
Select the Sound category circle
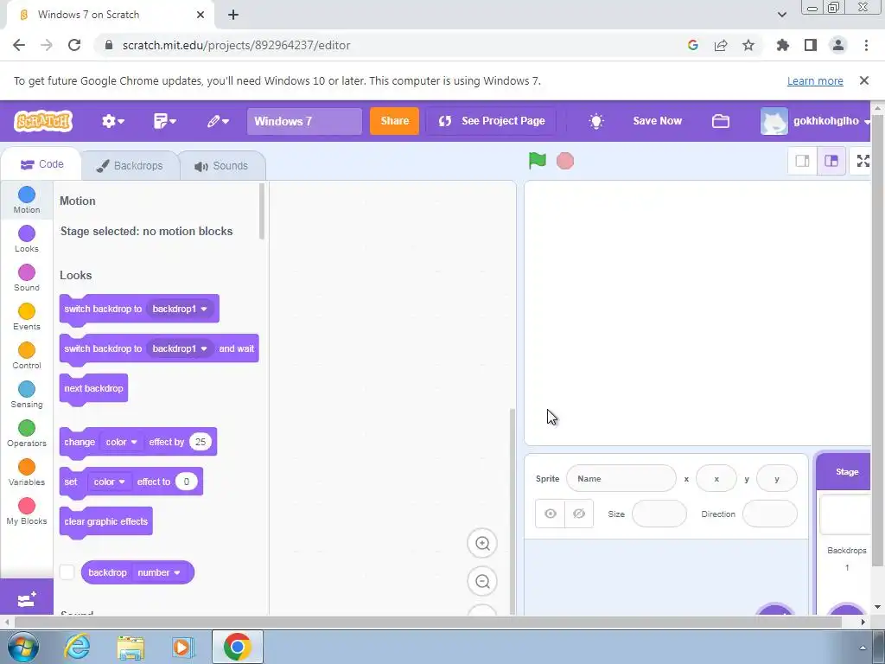click(x=27, y=272)
